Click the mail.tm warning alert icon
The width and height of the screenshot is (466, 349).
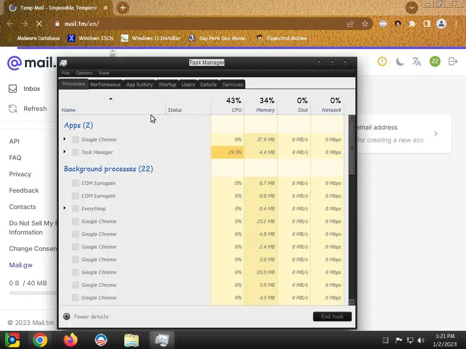(x=382, y=61)
